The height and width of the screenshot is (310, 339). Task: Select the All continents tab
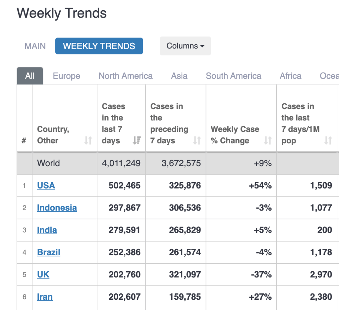point(30,76)
